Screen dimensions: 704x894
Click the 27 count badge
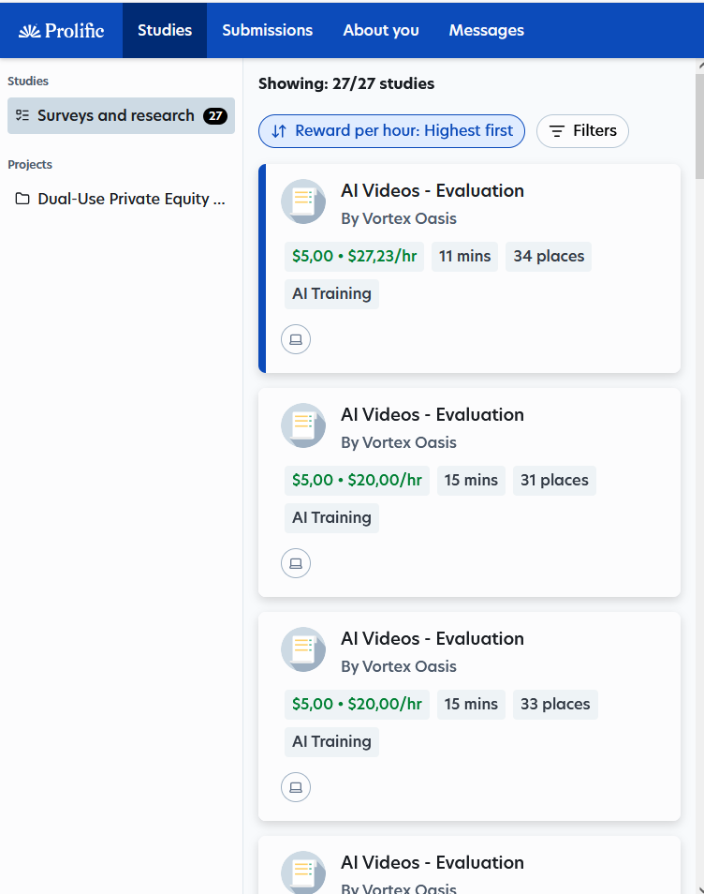[215, 116]
